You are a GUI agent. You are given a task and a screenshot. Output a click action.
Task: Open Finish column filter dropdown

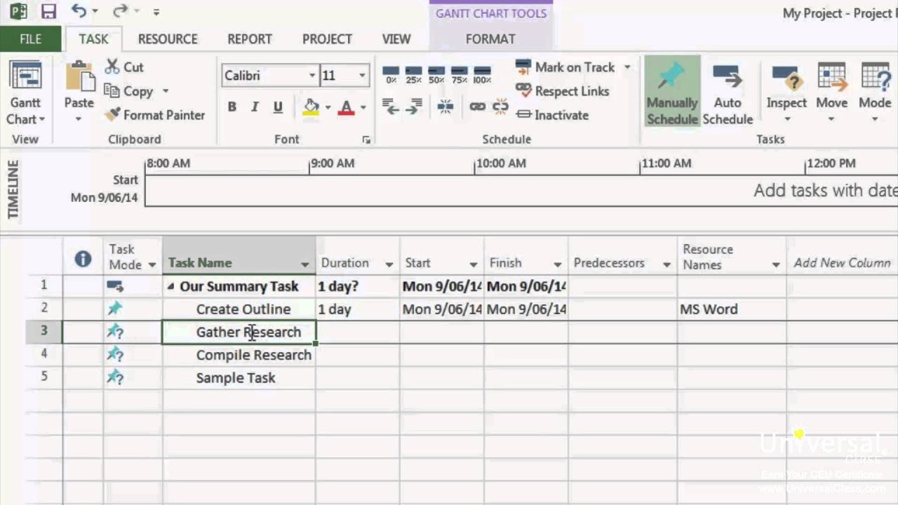click(x=558, y=264)
